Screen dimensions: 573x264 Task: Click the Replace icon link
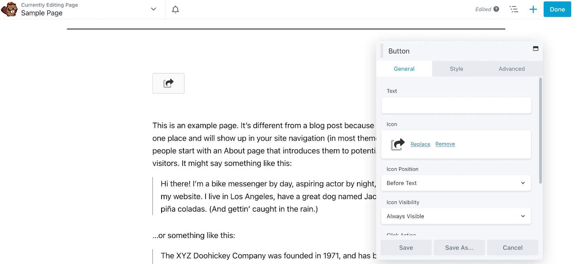click(420, 144)
